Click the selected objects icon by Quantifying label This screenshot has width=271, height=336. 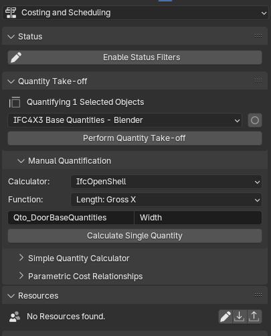(15, 102)
